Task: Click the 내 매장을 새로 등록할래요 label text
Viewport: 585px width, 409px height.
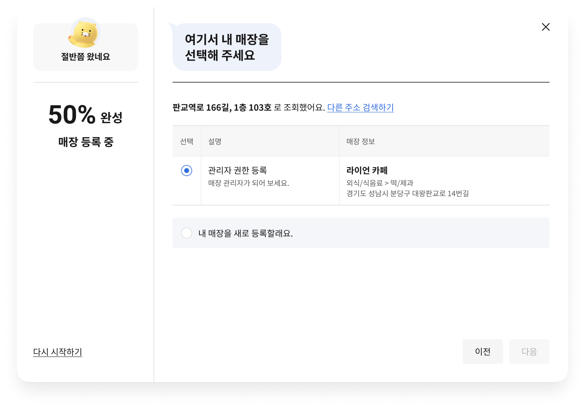Action: click(x=245, y=233)
